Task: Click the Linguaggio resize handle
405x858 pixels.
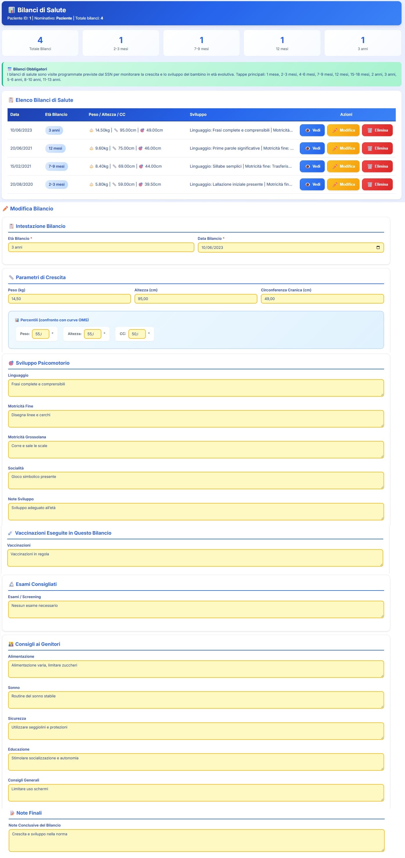Action: (x=382, y=395)
